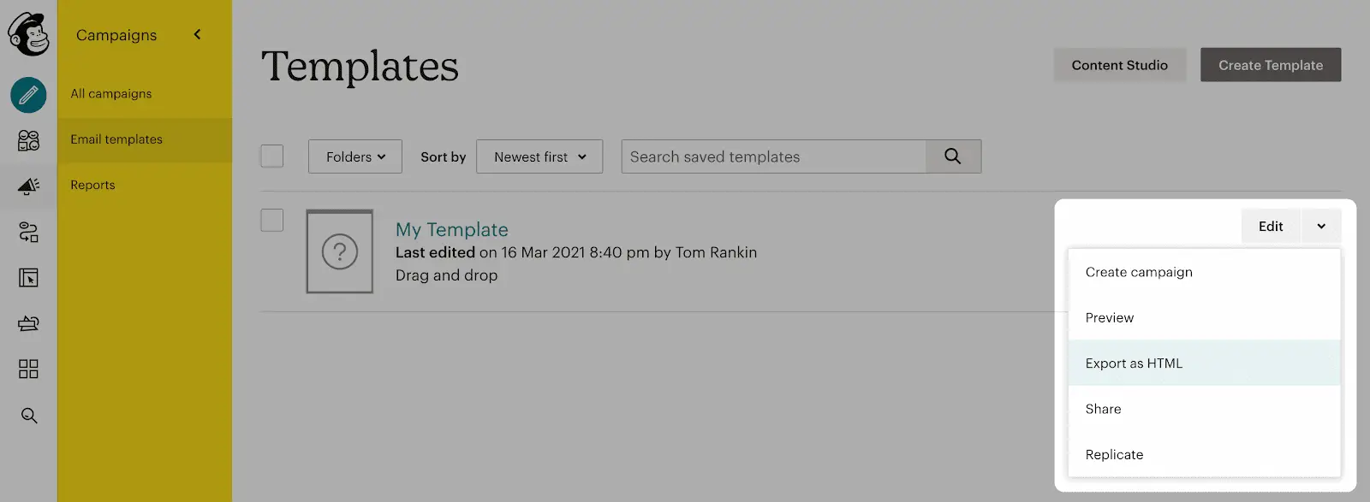Select the Campaigns megaphone icon
The width and height of the screenshot is (1370, 502).
point(28,186)
